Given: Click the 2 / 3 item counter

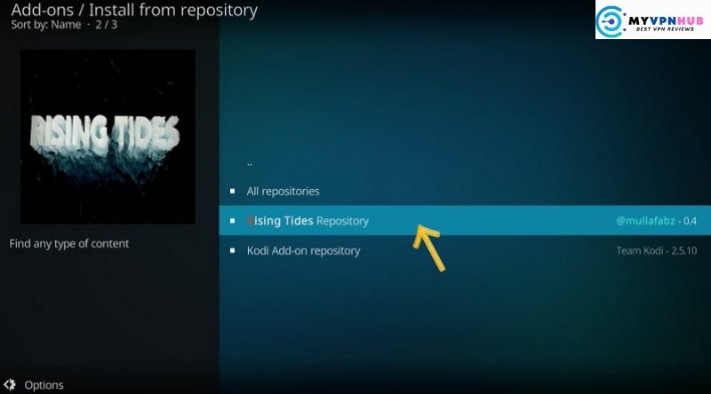Looking at the screenshot, I should pos(106,25).
